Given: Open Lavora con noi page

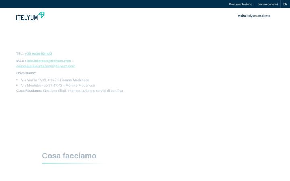Looking at the screenshot, I should [267, 4].
